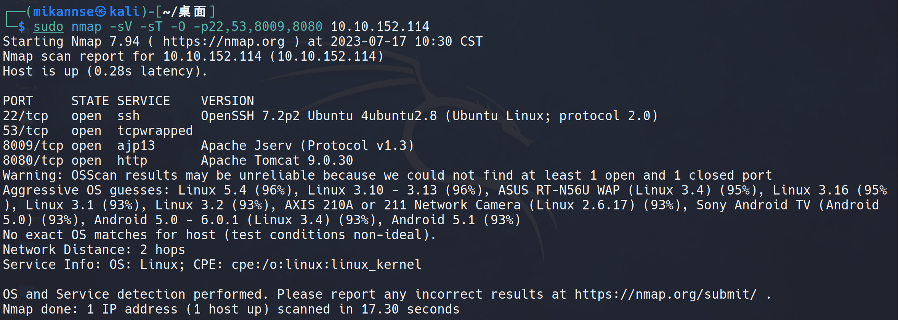Open the https://nmap.org link

(x=223, y=42)
